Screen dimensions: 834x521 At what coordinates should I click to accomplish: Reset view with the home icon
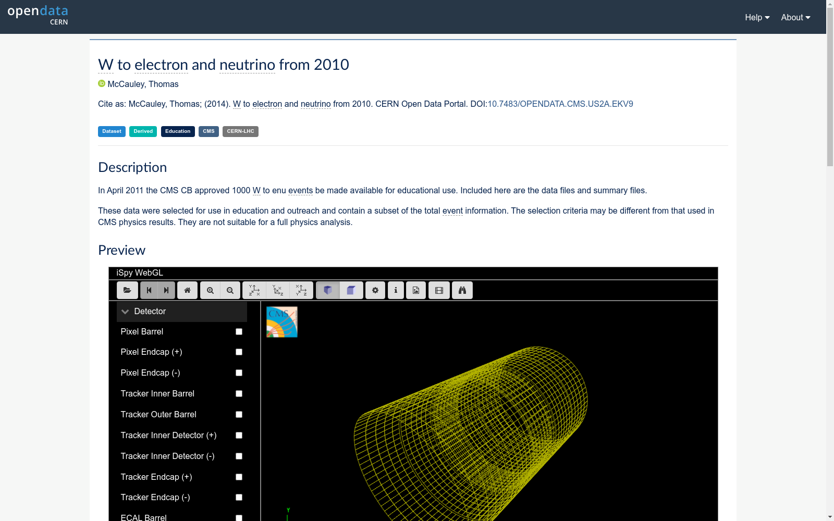point(187,290)
